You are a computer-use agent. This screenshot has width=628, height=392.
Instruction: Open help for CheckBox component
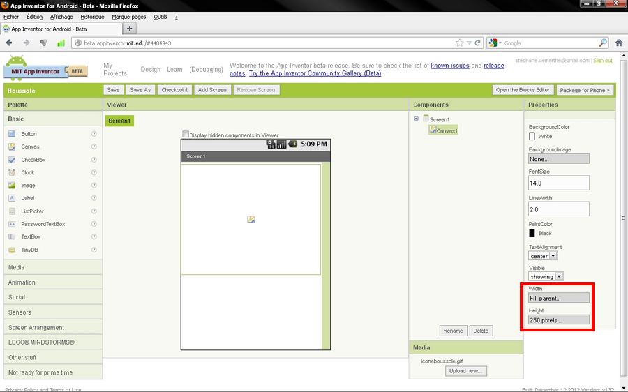click(x=94, y=160)
